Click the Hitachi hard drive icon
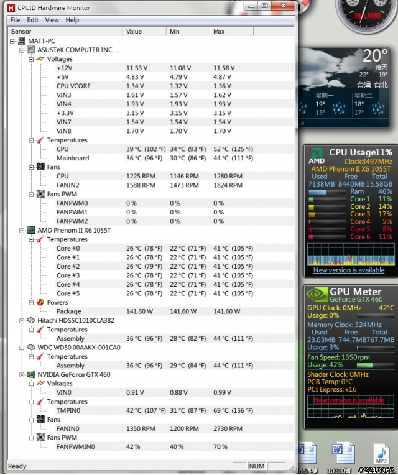This screenshot has width=398, height=475. [31, 320]
